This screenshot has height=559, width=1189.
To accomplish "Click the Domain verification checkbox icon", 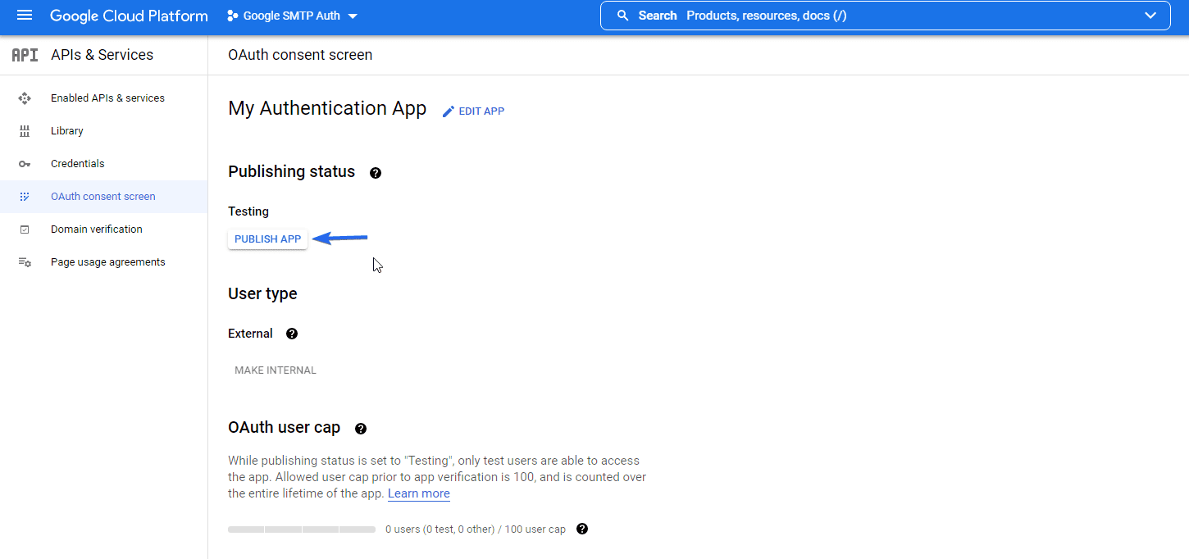I will point(25,230).
